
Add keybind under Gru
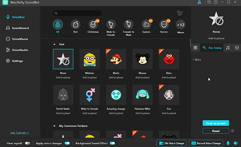tap(169, 113)
